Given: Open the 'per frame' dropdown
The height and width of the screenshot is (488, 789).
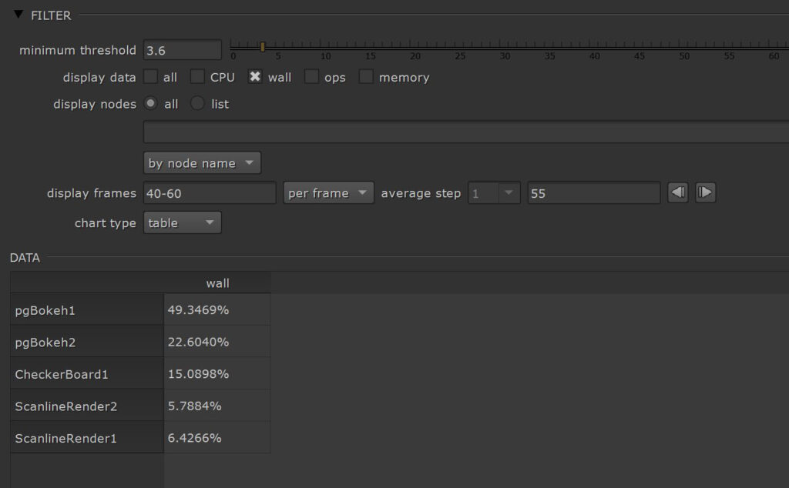Looking at the screenshot, I should coord(328,193).
